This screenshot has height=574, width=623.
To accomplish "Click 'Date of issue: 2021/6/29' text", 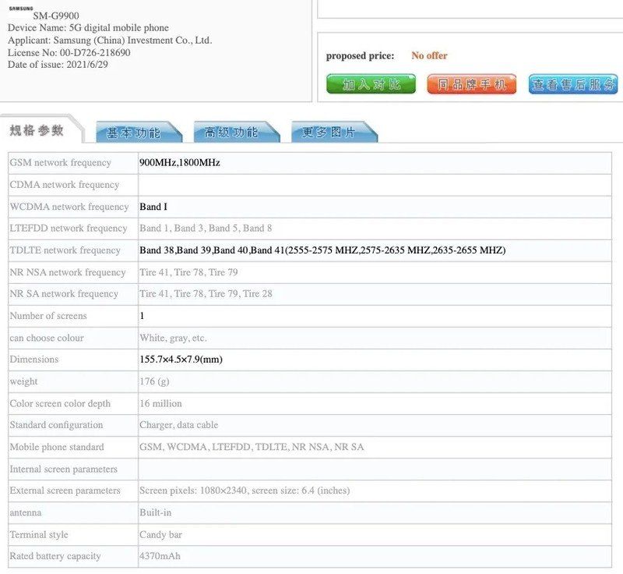I will click(x=58, y=65).
